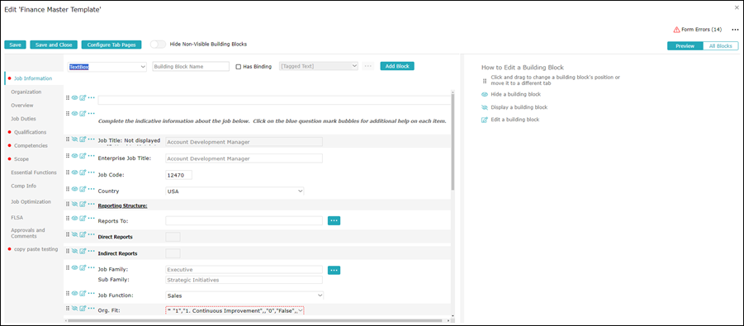The height and width of the screenshot is (326, 744).
Task: Show the hidden Reporting Structure block
Action: [x=74, y=204]
